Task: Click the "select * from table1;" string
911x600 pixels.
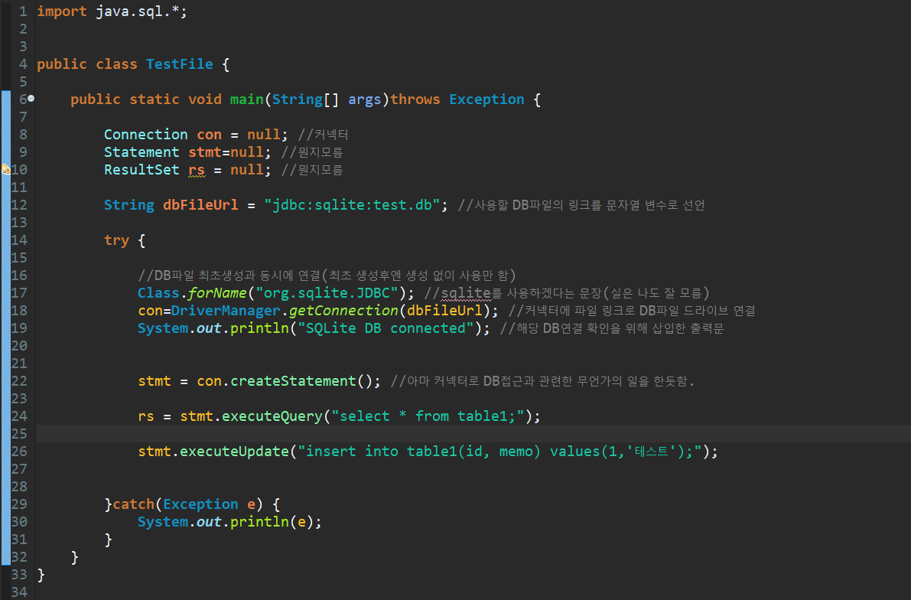Action: (428, 416)
